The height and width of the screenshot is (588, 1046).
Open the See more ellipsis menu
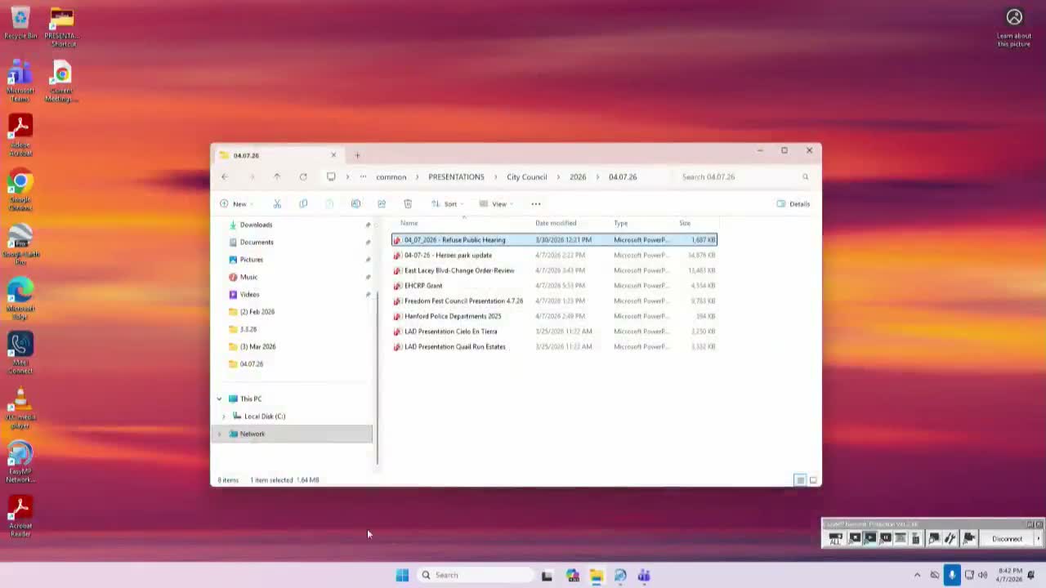tap(536, 204)
